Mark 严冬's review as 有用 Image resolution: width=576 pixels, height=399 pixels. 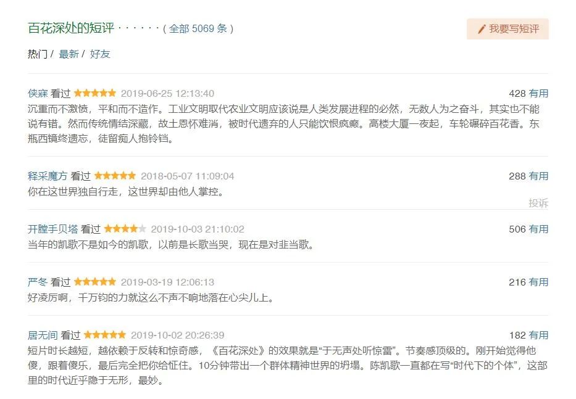tap(538, 282)
